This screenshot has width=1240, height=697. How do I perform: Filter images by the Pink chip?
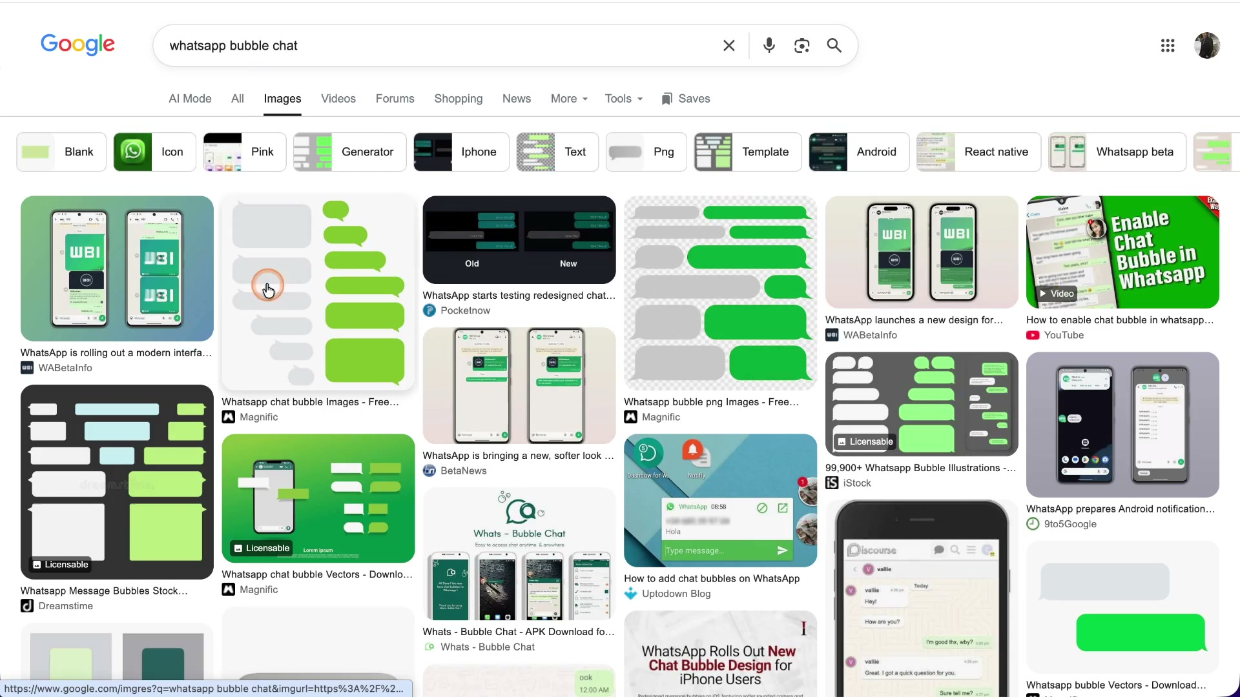pos(244,152)
